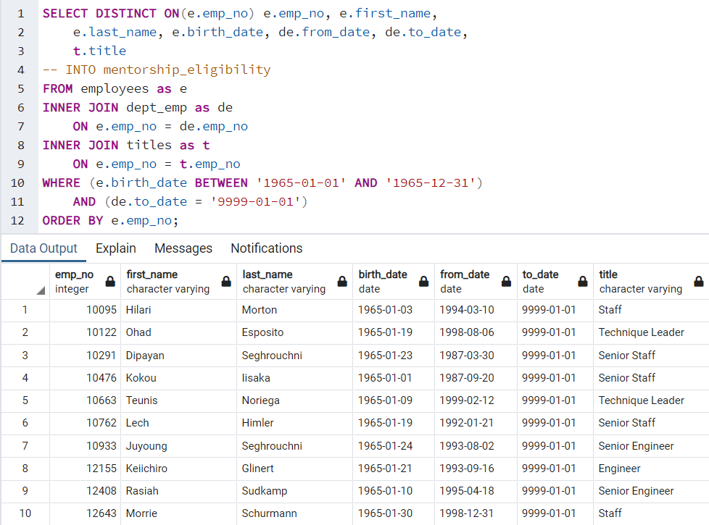
Task: Click the lock icon in birth_date column header
Action: (x=423, y=282)
